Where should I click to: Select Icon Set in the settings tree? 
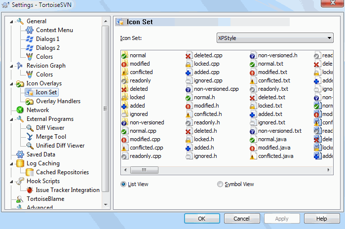tap(42, 92)
